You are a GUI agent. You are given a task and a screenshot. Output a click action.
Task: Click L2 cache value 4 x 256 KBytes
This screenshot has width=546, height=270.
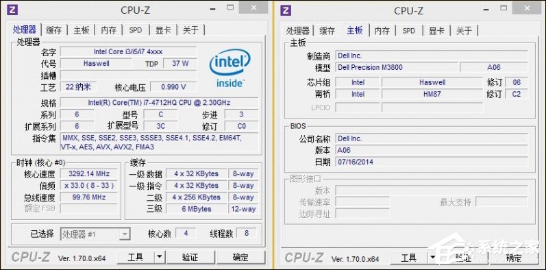[x=197, y=197]
